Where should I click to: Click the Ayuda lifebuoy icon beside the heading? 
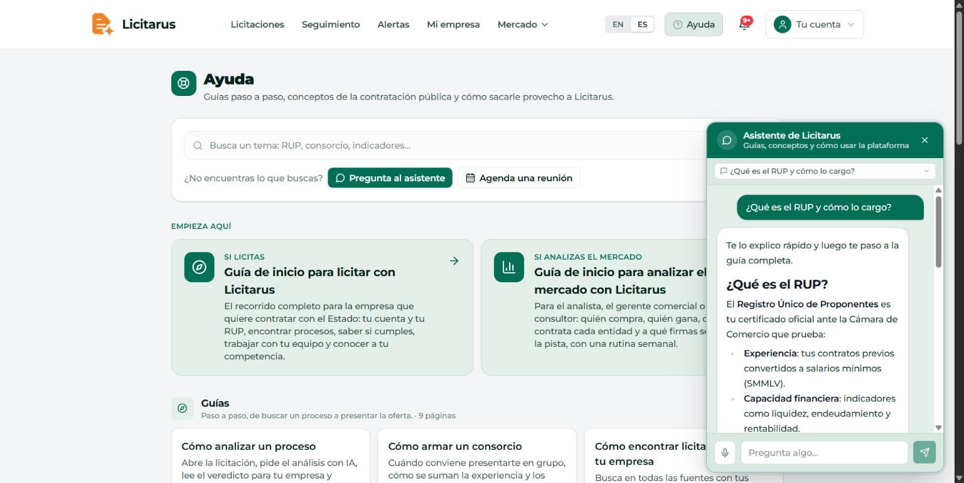click(183, 83)
